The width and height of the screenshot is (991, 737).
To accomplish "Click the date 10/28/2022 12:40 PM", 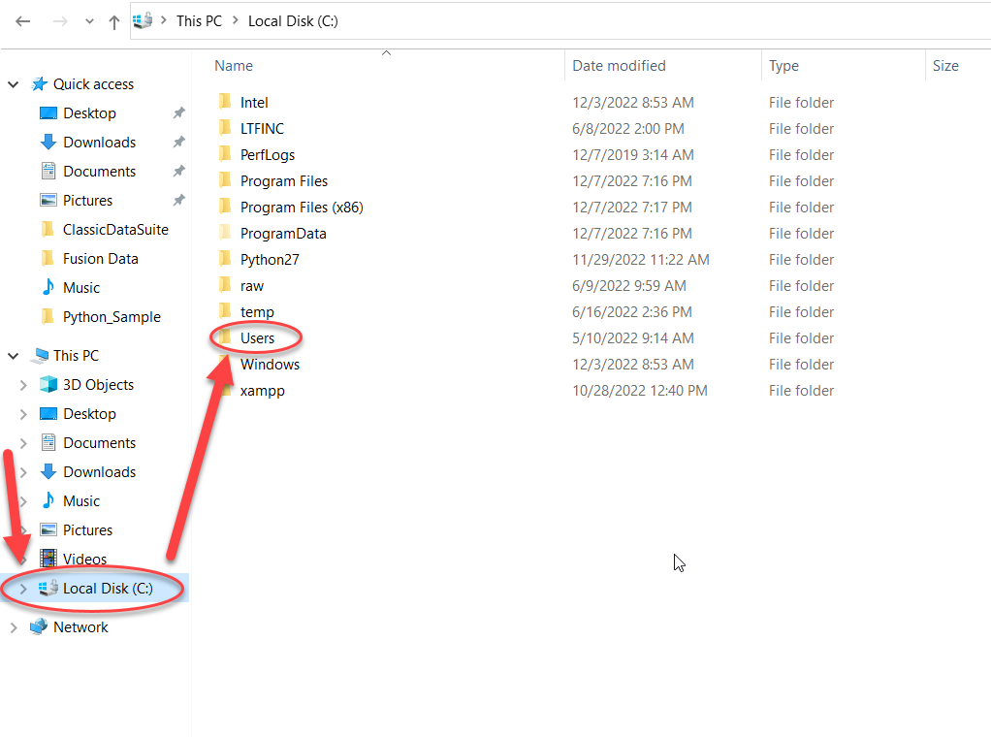I will (640, 391).
